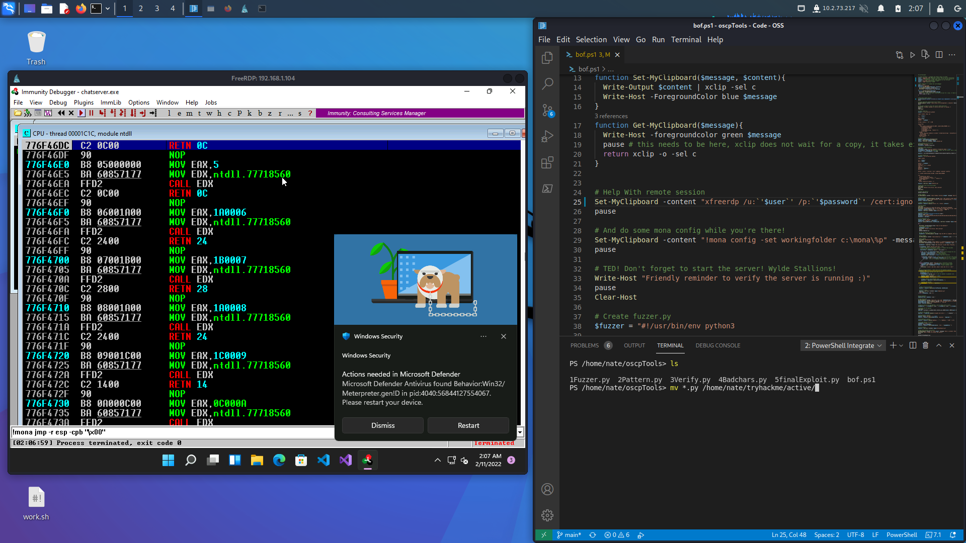Open the Terminal menu in VS Code menubar
This screenshot has height=543, width=966.
tap(686, 40)
